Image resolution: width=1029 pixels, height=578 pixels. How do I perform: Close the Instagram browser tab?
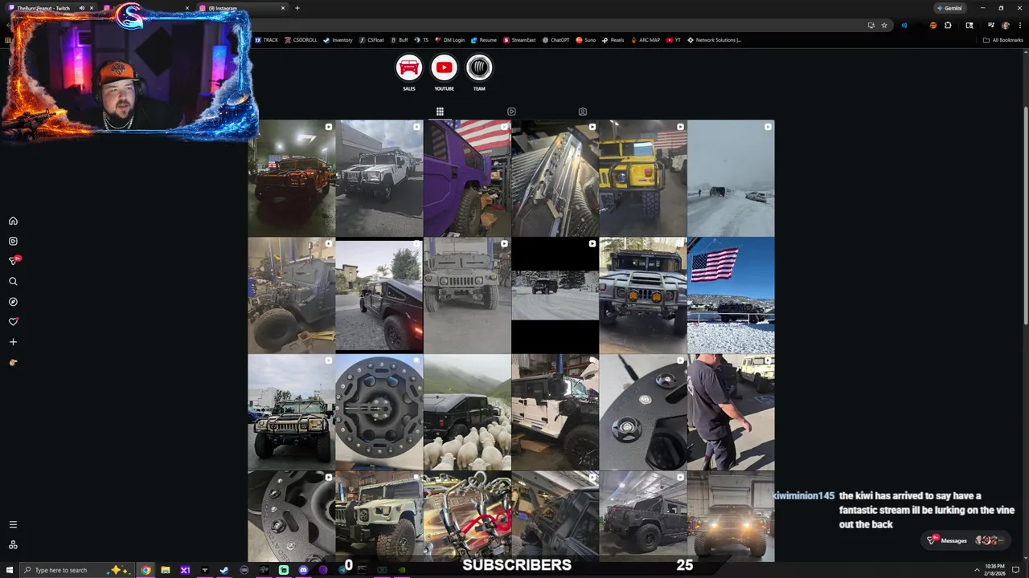[x=283, y=8]
